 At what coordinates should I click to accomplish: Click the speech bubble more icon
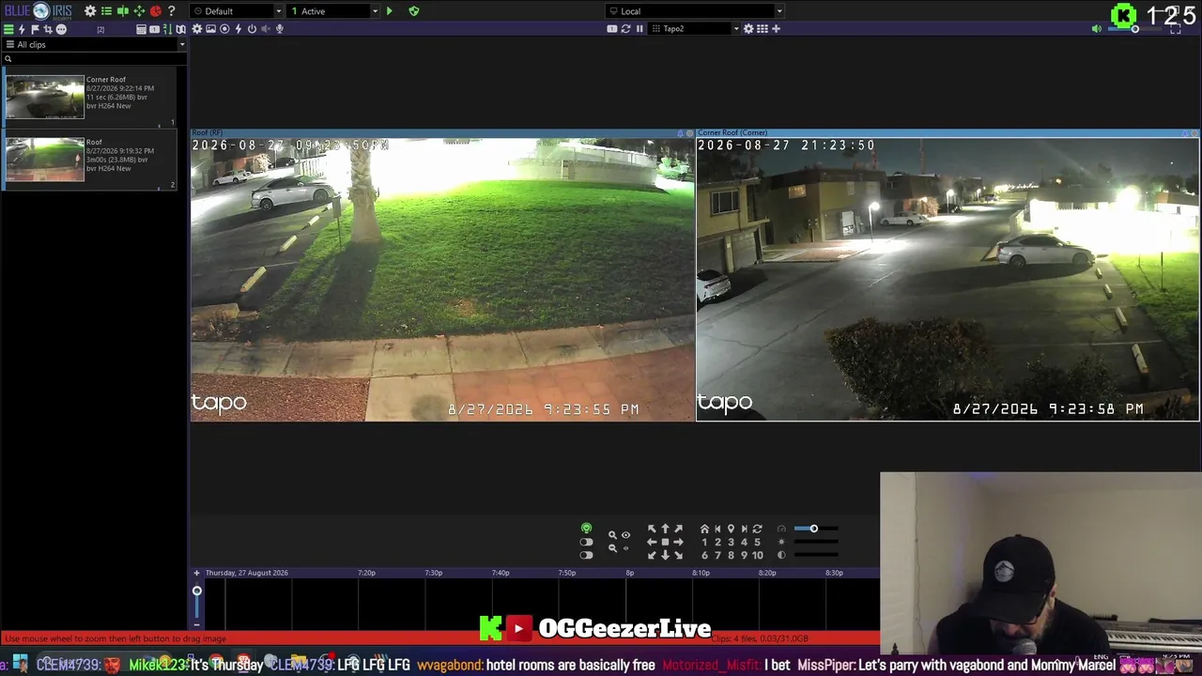click(x=61, y=29)
